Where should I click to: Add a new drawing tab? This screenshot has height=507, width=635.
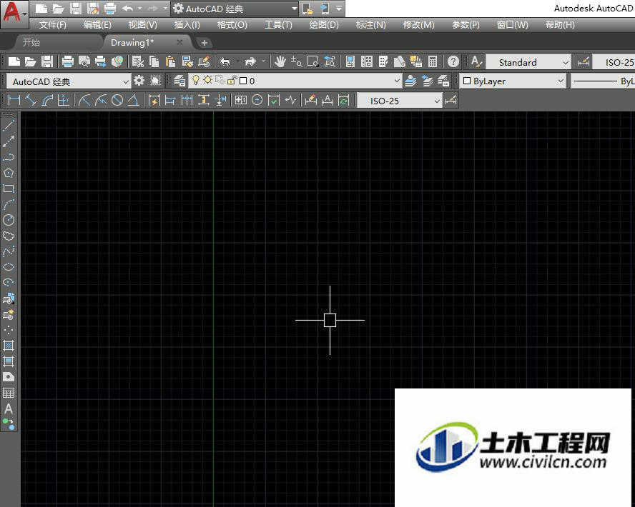[205, 42]
